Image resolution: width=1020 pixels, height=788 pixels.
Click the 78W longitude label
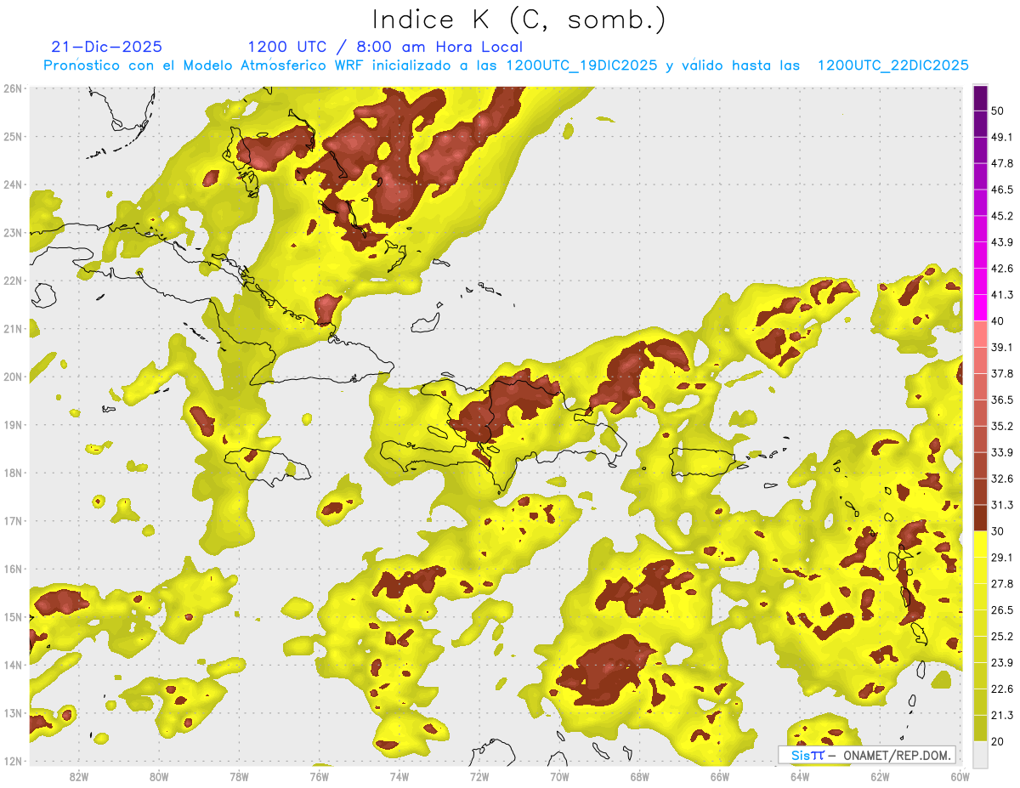pos(239,776)
